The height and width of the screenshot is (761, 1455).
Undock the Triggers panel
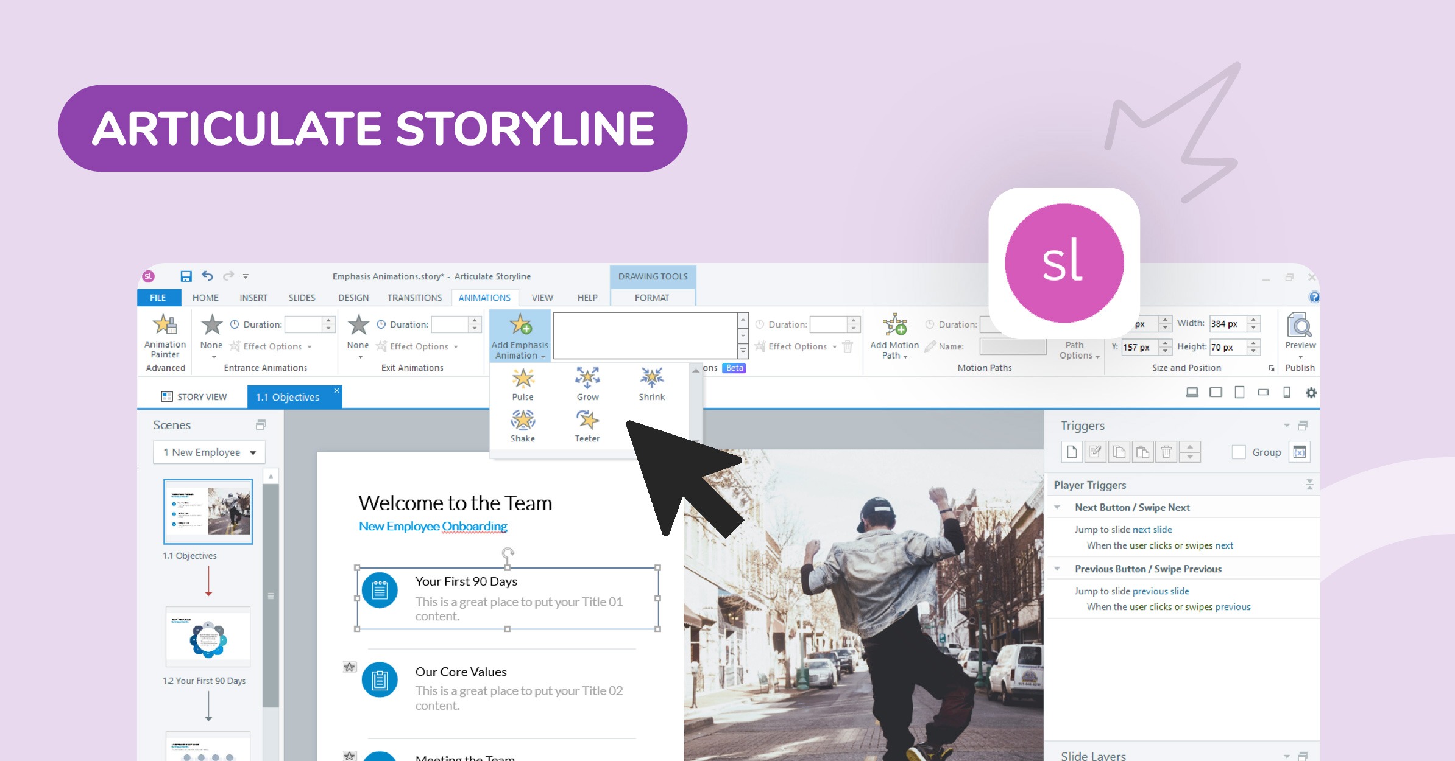point(1303,425)
